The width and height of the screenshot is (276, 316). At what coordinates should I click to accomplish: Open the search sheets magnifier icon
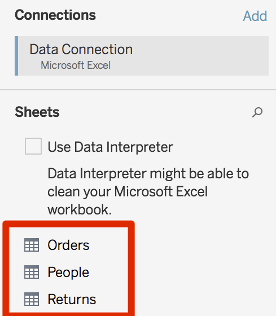(257, 112)
